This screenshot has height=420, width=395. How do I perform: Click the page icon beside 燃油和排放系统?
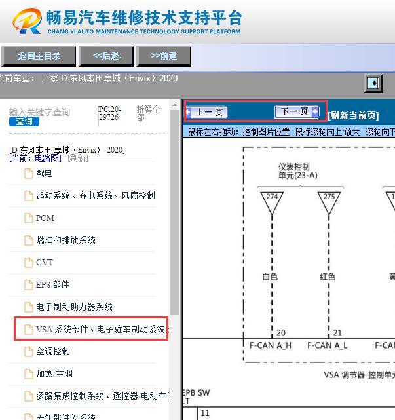point(29,240)
